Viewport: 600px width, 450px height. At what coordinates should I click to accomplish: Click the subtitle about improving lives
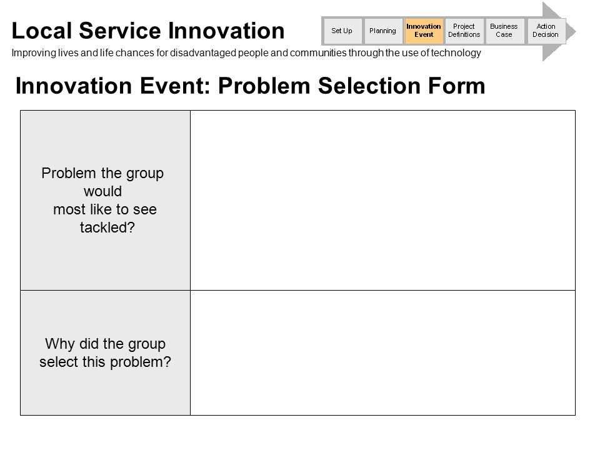[x=246, y=53]
